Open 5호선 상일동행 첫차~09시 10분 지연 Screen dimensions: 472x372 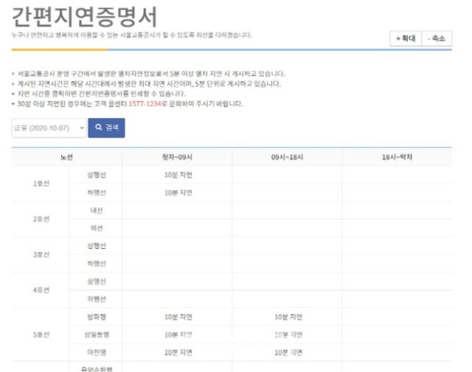(x=178, y=334)
